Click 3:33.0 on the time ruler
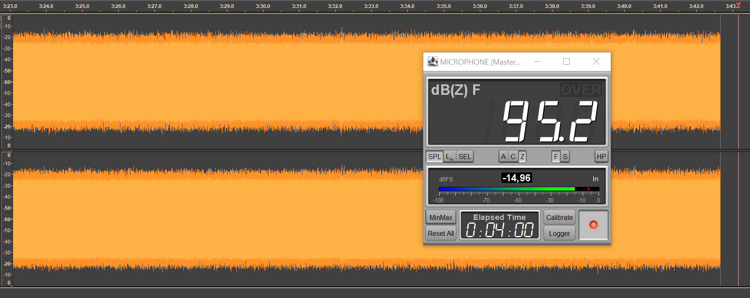The width and height of the screenshot is (750, 298). [x=371, y=6]
